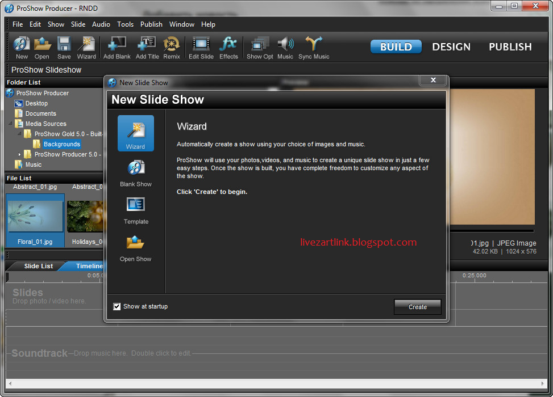Open the File menu

[18, 24]
